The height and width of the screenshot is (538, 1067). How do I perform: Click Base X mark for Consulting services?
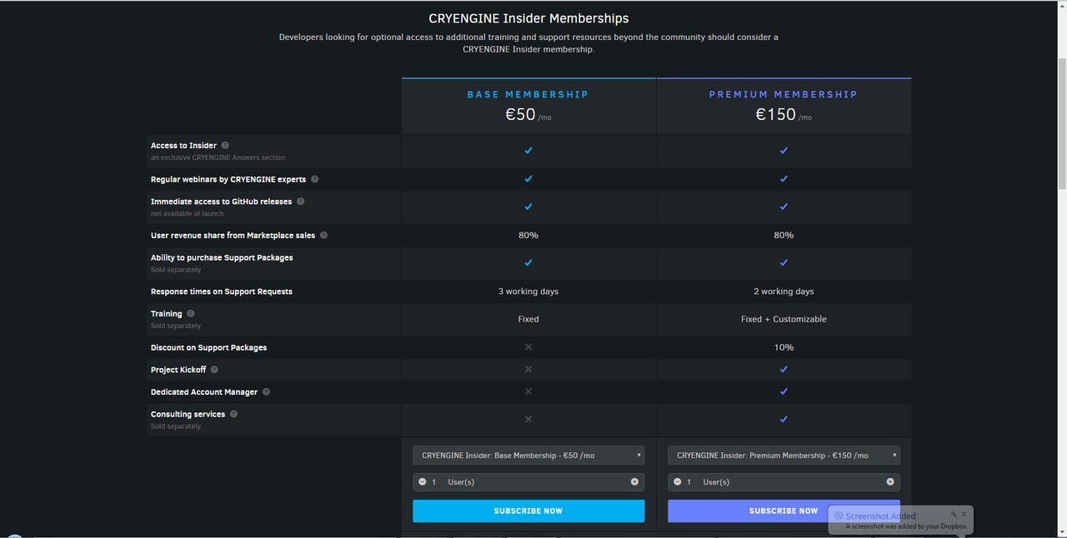click(x=528, y=419)
